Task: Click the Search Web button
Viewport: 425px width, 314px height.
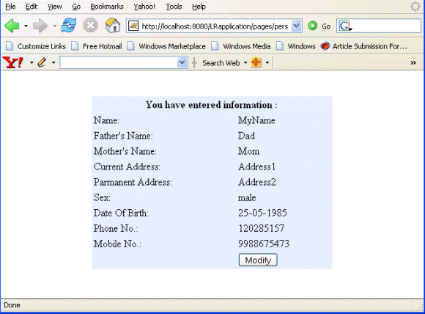Action: pos(221,62)
